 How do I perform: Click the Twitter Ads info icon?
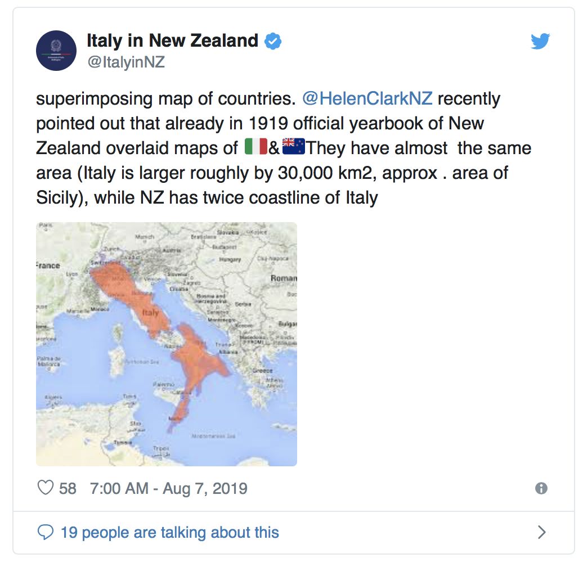541,488
